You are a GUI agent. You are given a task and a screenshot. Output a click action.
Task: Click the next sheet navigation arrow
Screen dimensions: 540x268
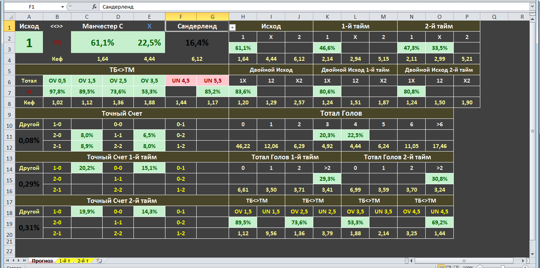[x=19, y=260]
